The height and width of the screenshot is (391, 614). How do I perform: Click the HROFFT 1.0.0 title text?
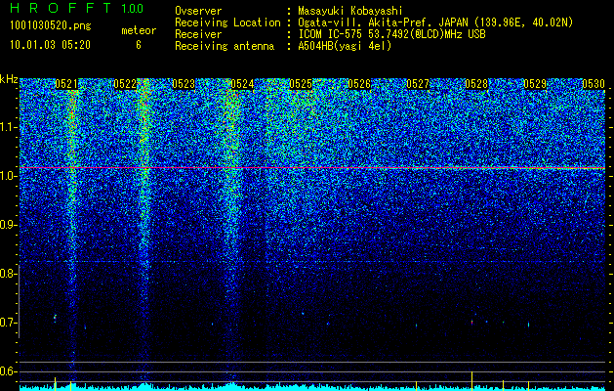point(77,8)
